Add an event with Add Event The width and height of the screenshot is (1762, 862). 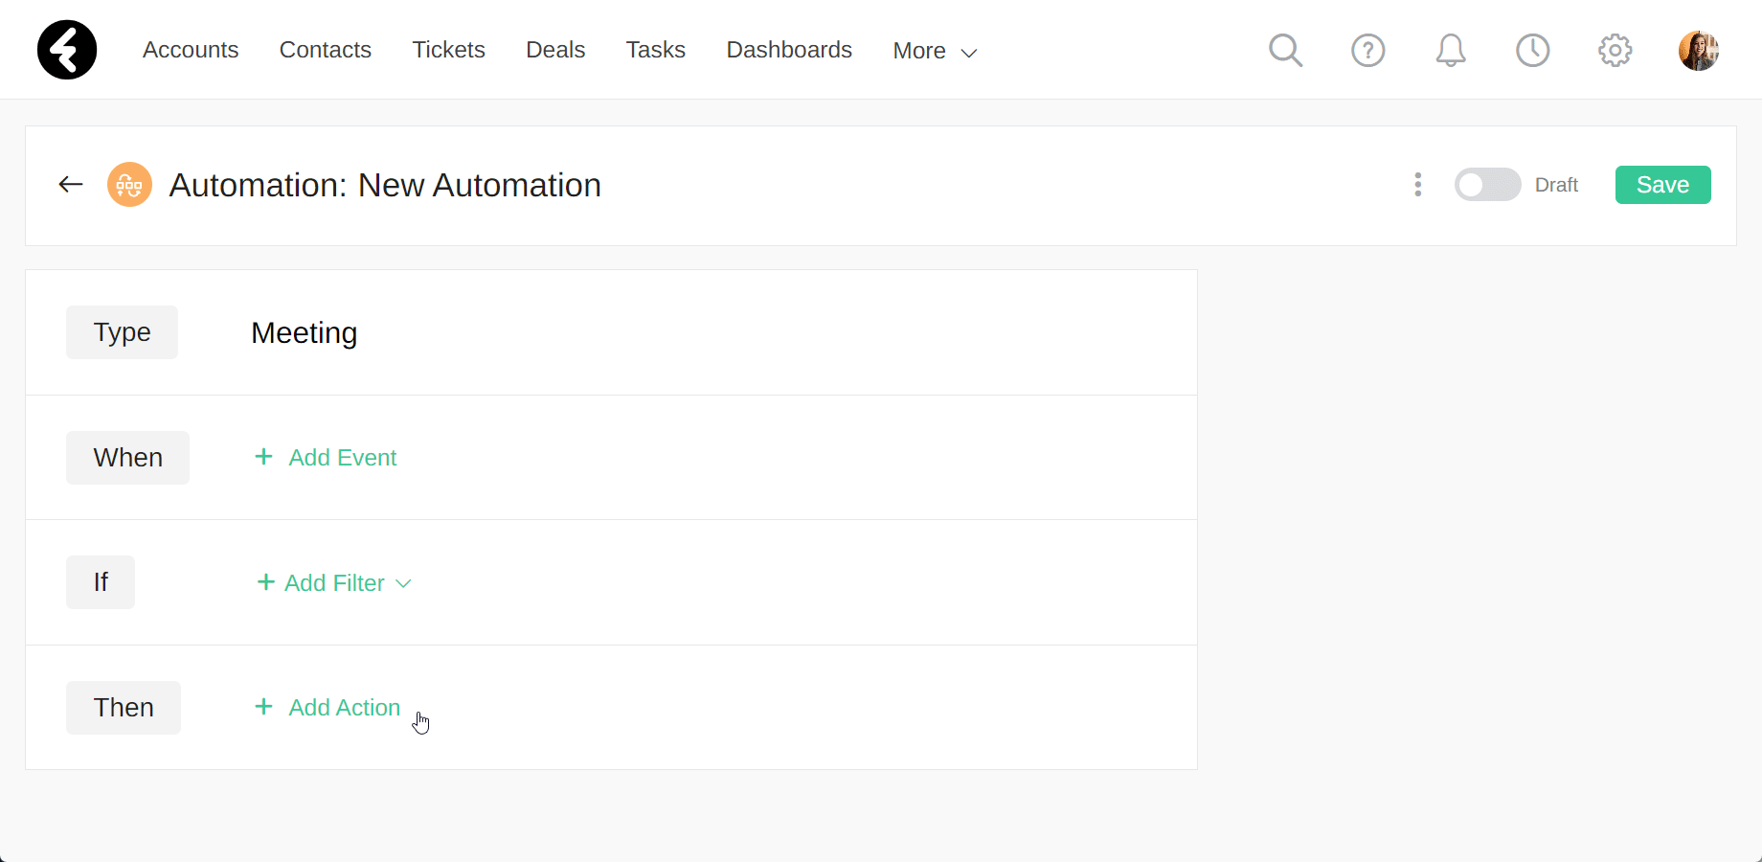(x=326, y=458)
